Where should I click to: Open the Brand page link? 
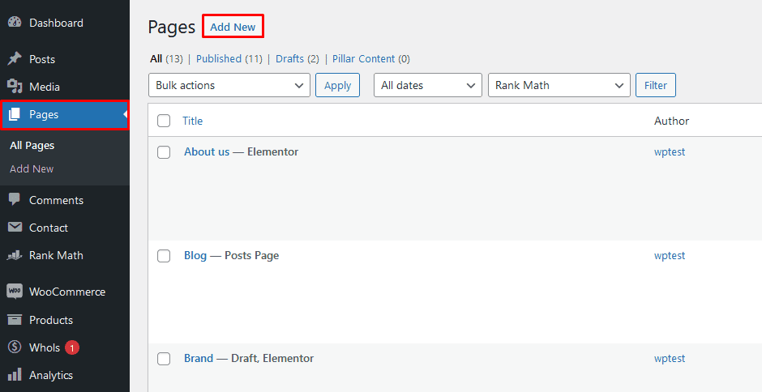[199, 359]
